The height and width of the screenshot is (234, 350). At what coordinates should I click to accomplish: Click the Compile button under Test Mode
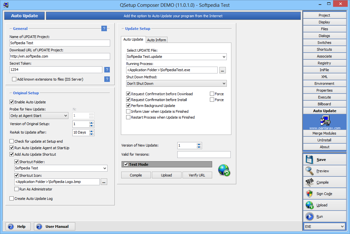click(136, 175)
